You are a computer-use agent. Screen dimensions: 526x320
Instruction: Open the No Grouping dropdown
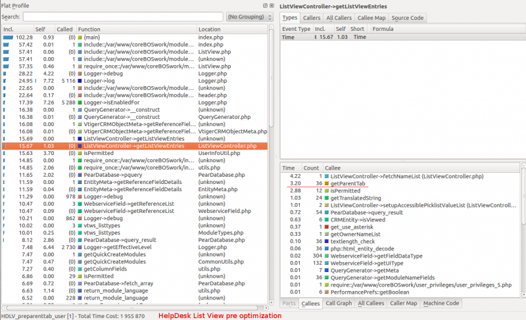tap(249, 16)
